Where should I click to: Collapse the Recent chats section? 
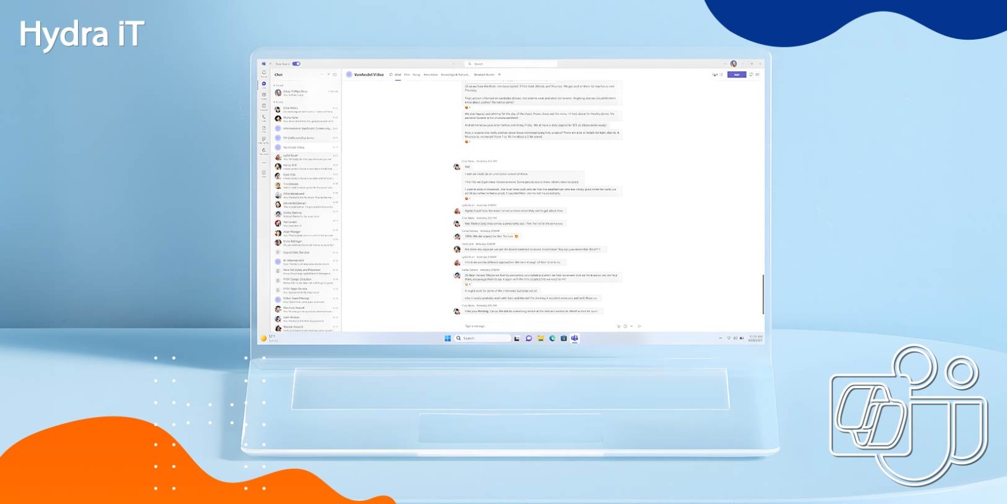(x=278, y=102)
